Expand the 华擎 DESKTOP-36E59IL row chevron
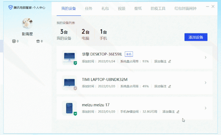 point(205,57)
